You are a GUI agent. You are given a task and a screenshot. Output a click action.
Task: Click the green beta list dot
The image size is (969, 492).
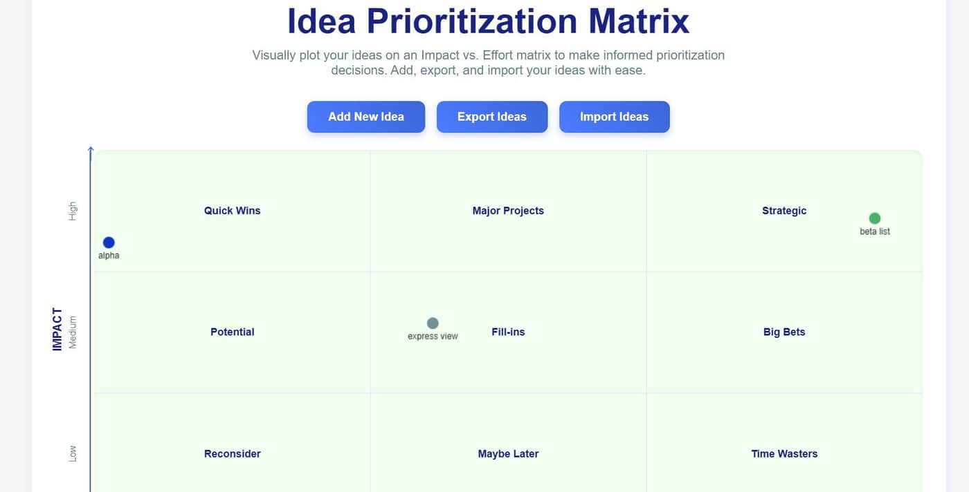875,218
